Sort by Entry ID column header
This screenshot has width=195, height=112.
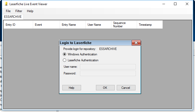18,25
